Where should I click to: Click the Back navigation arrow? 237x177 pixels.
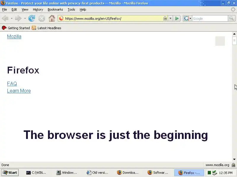[x=5, y=19]
